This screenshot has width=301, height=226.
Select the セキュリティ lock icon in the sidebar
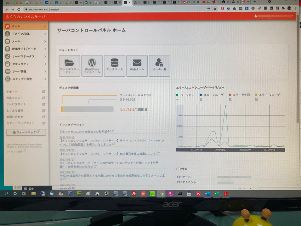[7, 64]
